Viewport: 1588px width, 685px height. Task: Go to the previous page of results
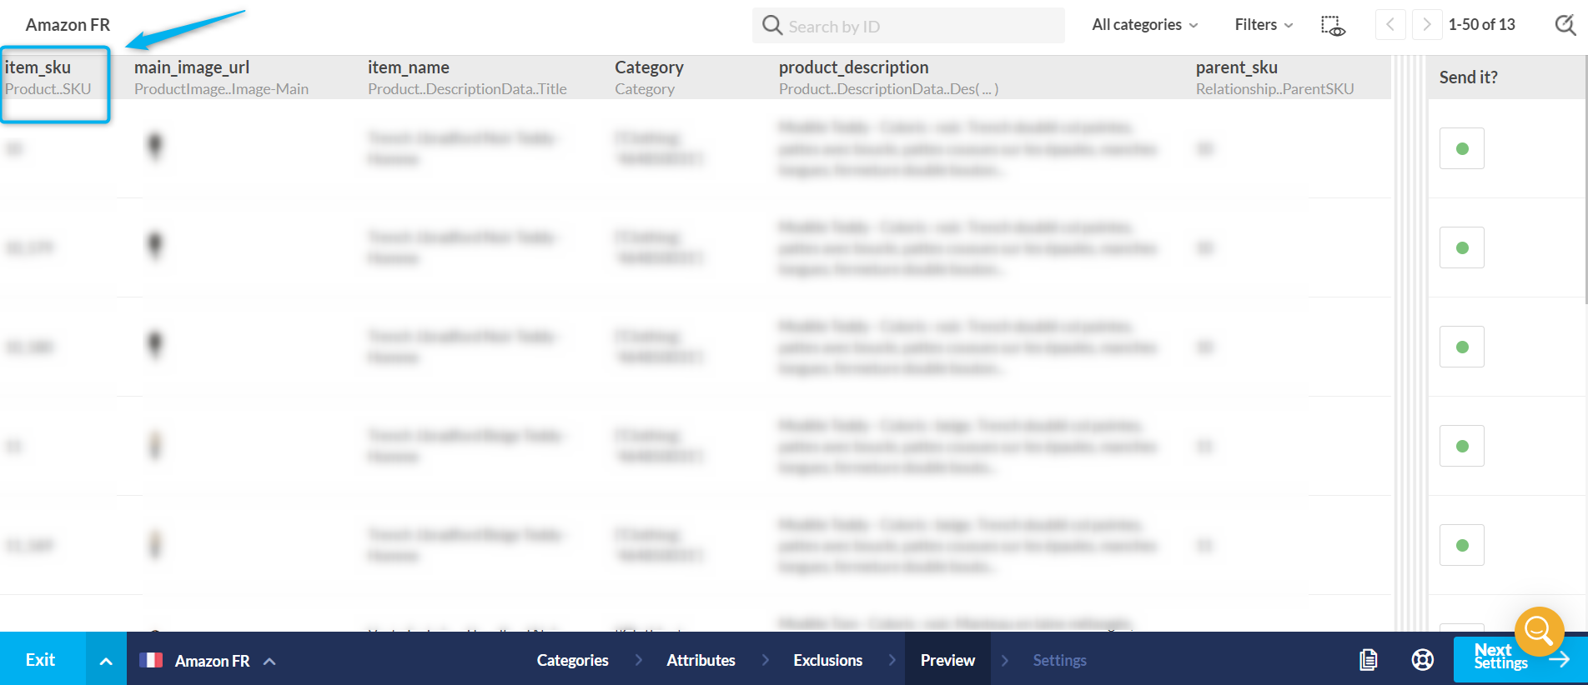point(1389,25)
